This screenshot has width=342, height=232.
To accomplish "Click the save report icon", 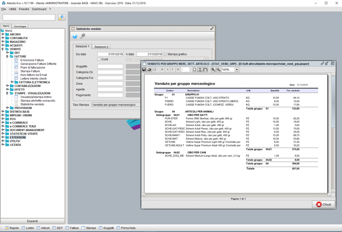I will pos(144,70).
